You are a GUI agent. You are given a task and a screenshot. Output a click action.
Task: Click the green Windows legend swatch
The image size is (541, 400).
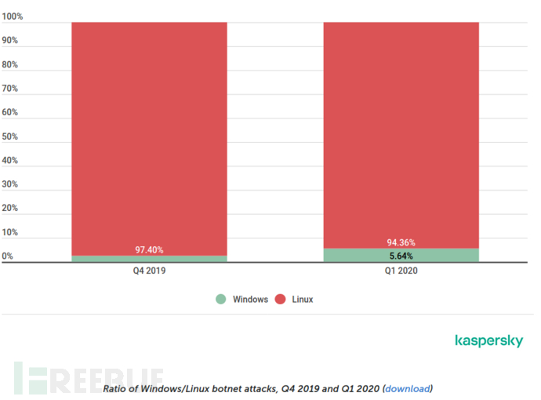(220, 299)
